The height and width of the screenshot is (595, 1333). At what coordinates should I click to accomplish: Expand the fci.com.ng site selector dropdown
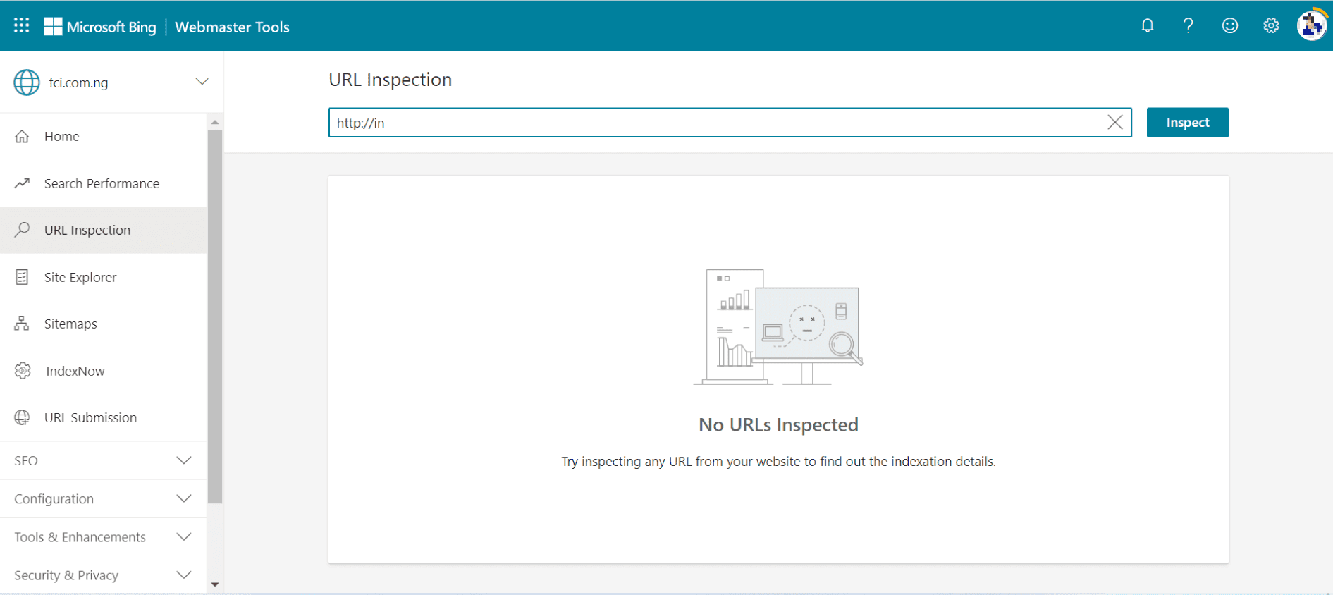(x=202, y=82)
